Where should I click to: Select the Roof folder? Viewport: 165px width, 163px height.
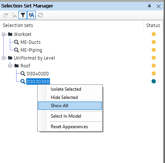pyautogui.click(x=25, y=66)
